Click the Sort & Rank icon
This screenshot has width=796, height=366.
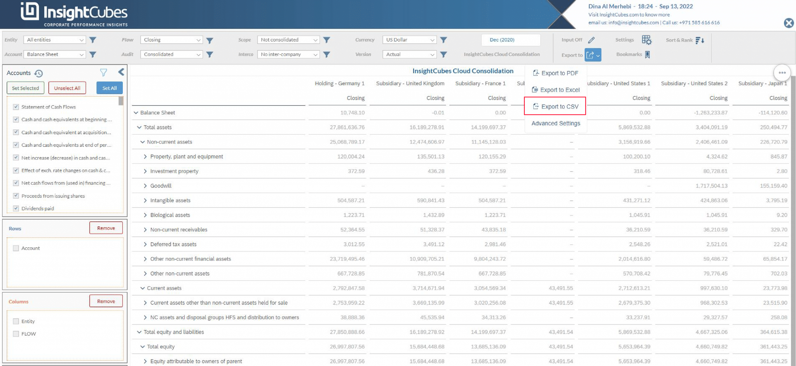click(x=698, y=40)
